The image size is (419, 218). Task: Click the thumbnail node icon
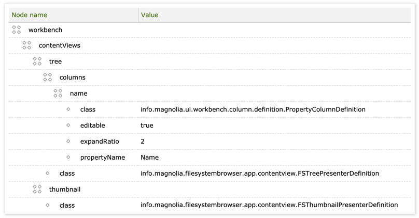[37, 190]
